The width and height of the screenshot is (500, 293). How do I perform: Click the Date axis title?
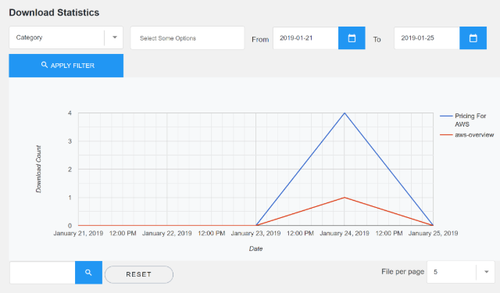pyautogui.click(x=255, y=248)
